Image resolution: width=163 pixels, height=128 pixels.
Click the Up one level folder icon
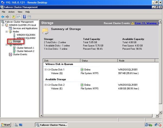(x=14, y=17)
